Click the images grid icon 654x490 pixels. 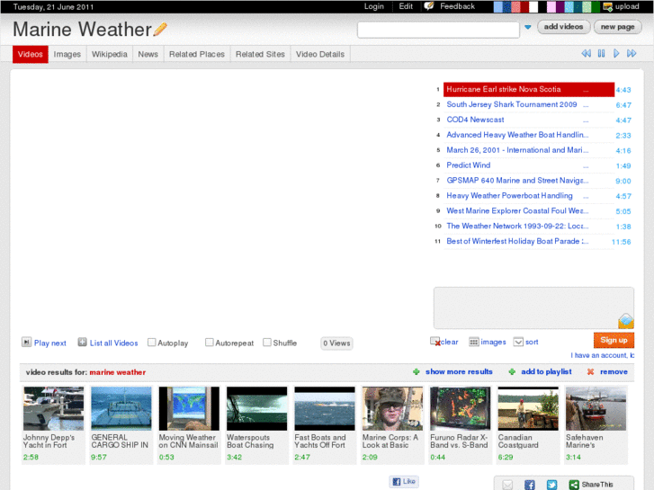pos(474,342)
